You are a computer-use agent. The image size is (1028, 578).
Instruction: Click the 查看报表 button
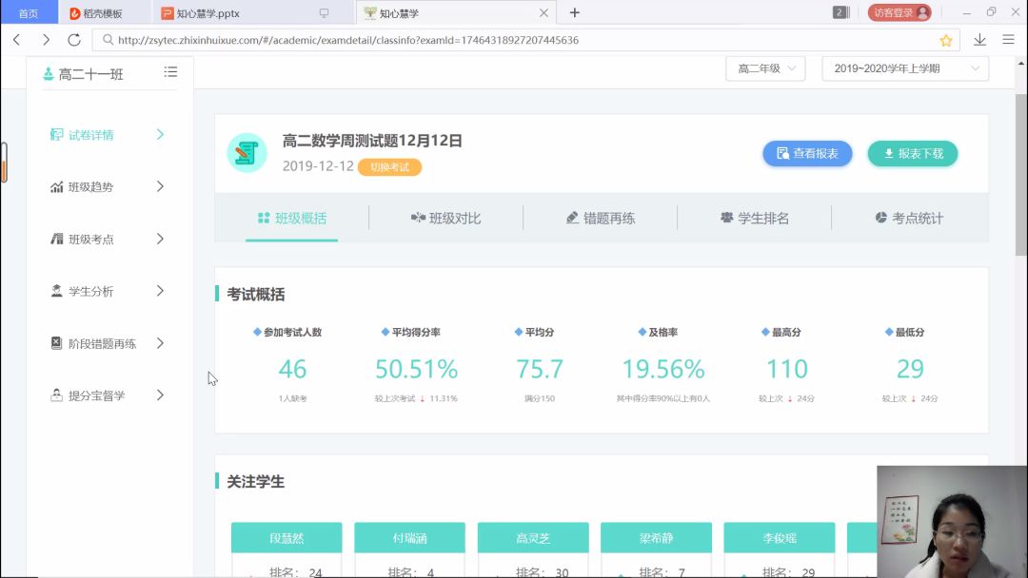(806, 153)
